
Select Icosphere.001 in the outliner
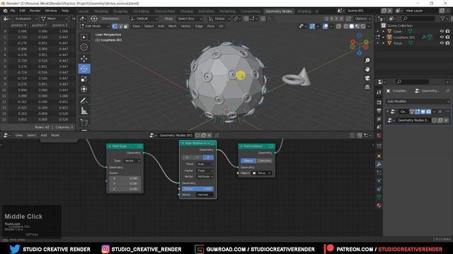pyautogui.click(x=404, y=37)
